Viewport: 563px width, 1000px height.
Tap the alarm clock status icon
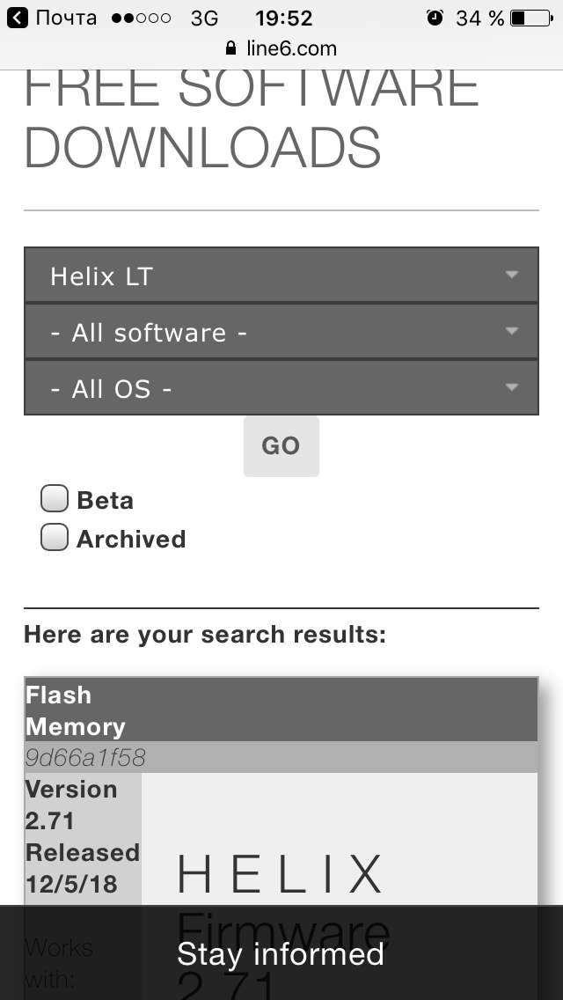click(x=435, y=18)
